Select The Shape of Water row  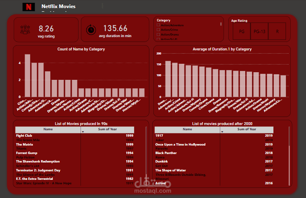pos(214,171)
